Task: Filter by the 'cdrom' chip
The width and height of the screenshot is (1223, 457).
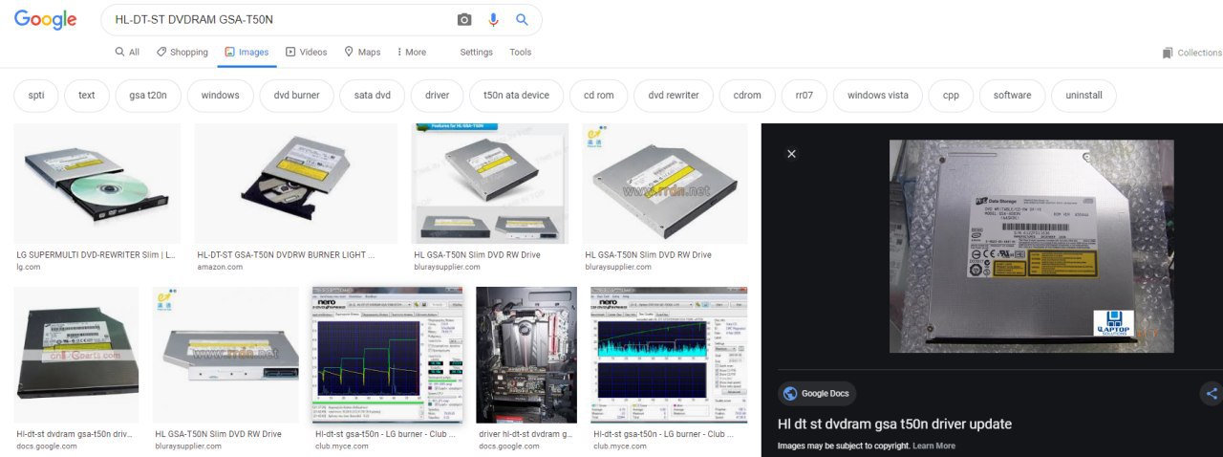Action: [747, 96]
